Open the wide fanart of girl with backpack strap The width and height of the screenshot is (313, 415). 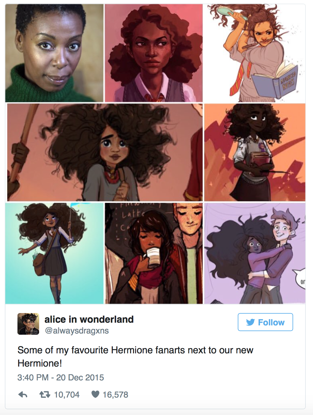point(105,152)
